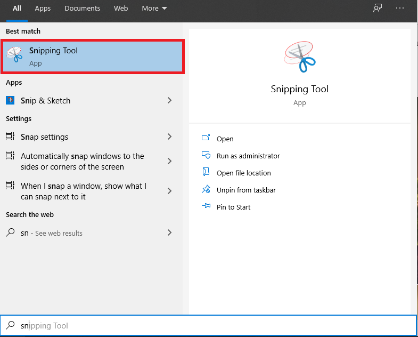This screenshot has width=418, height=337.
Task: Click the Open file location icon
Action: tap(206, 173)
